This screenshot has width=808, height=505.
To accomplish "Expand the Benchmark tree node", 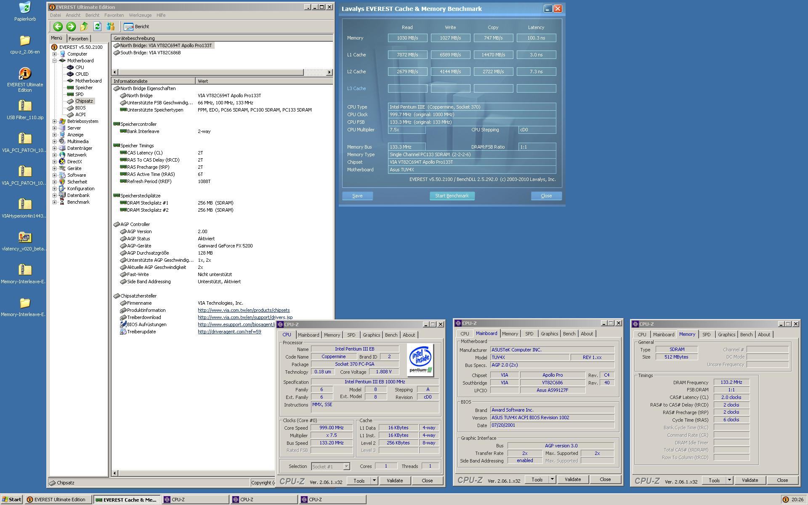I will (x=54, y=202).
